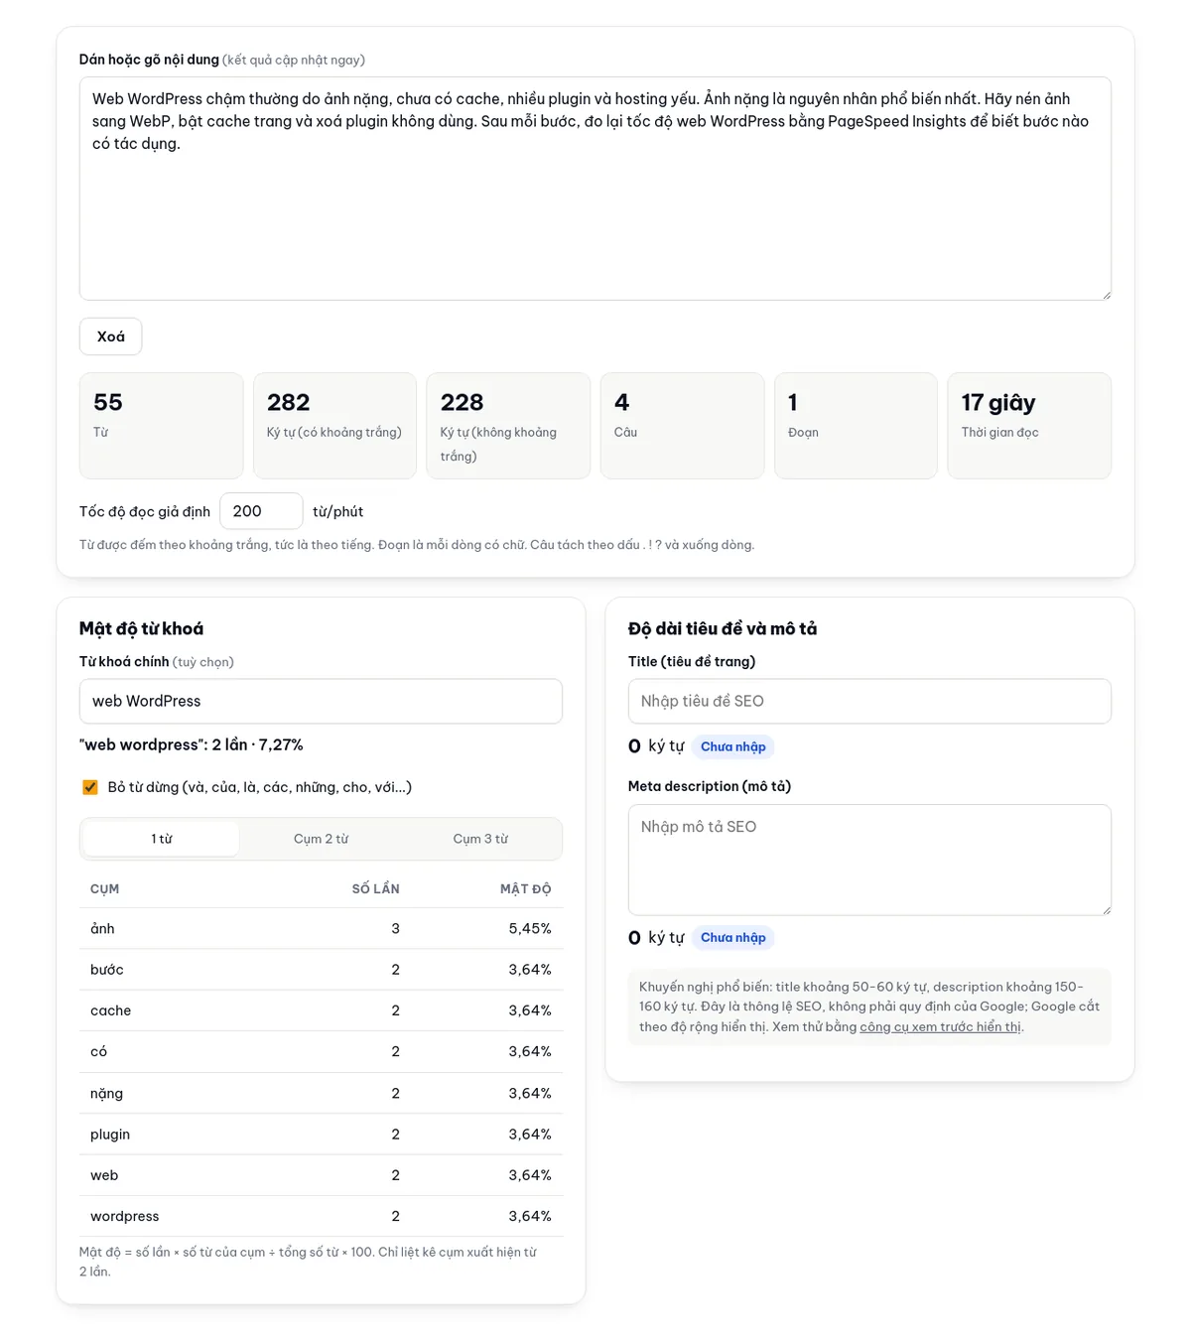Click the cache row in keyword table

[321, 1010]
